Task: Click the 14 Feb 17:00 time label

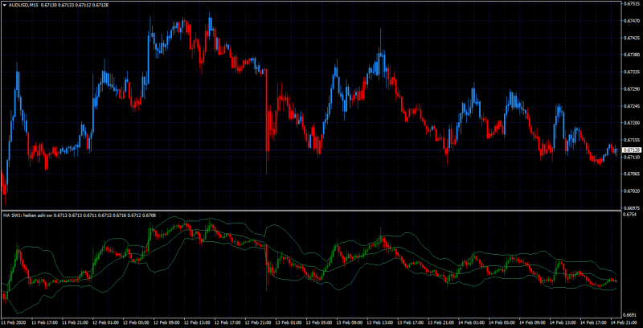Action: pos(594,322)
